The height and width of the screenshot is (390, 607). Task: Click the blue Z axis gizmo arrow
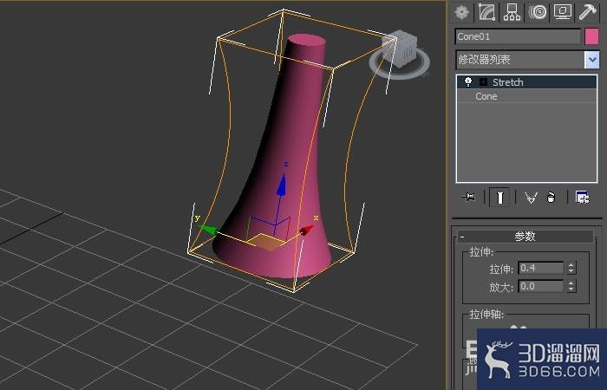[x=282, y=185]
